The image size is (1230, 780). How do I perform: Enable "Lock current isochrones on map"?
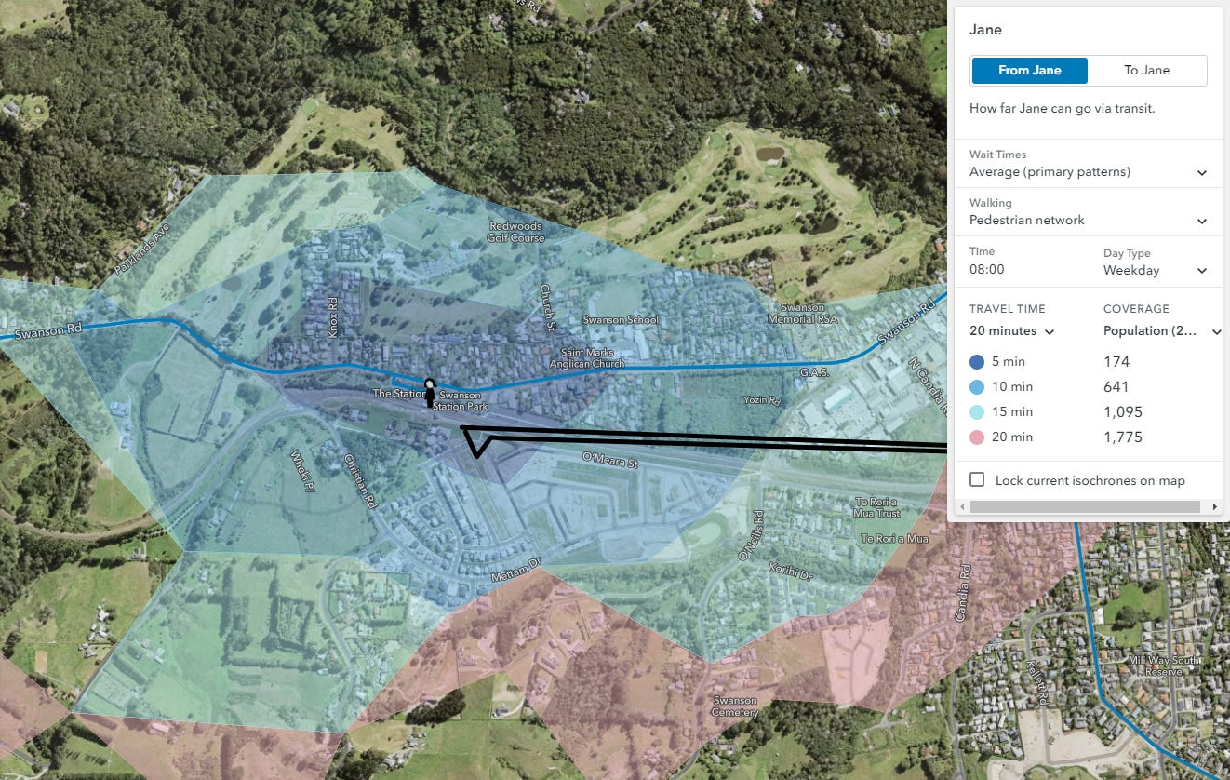click(977, 479)
